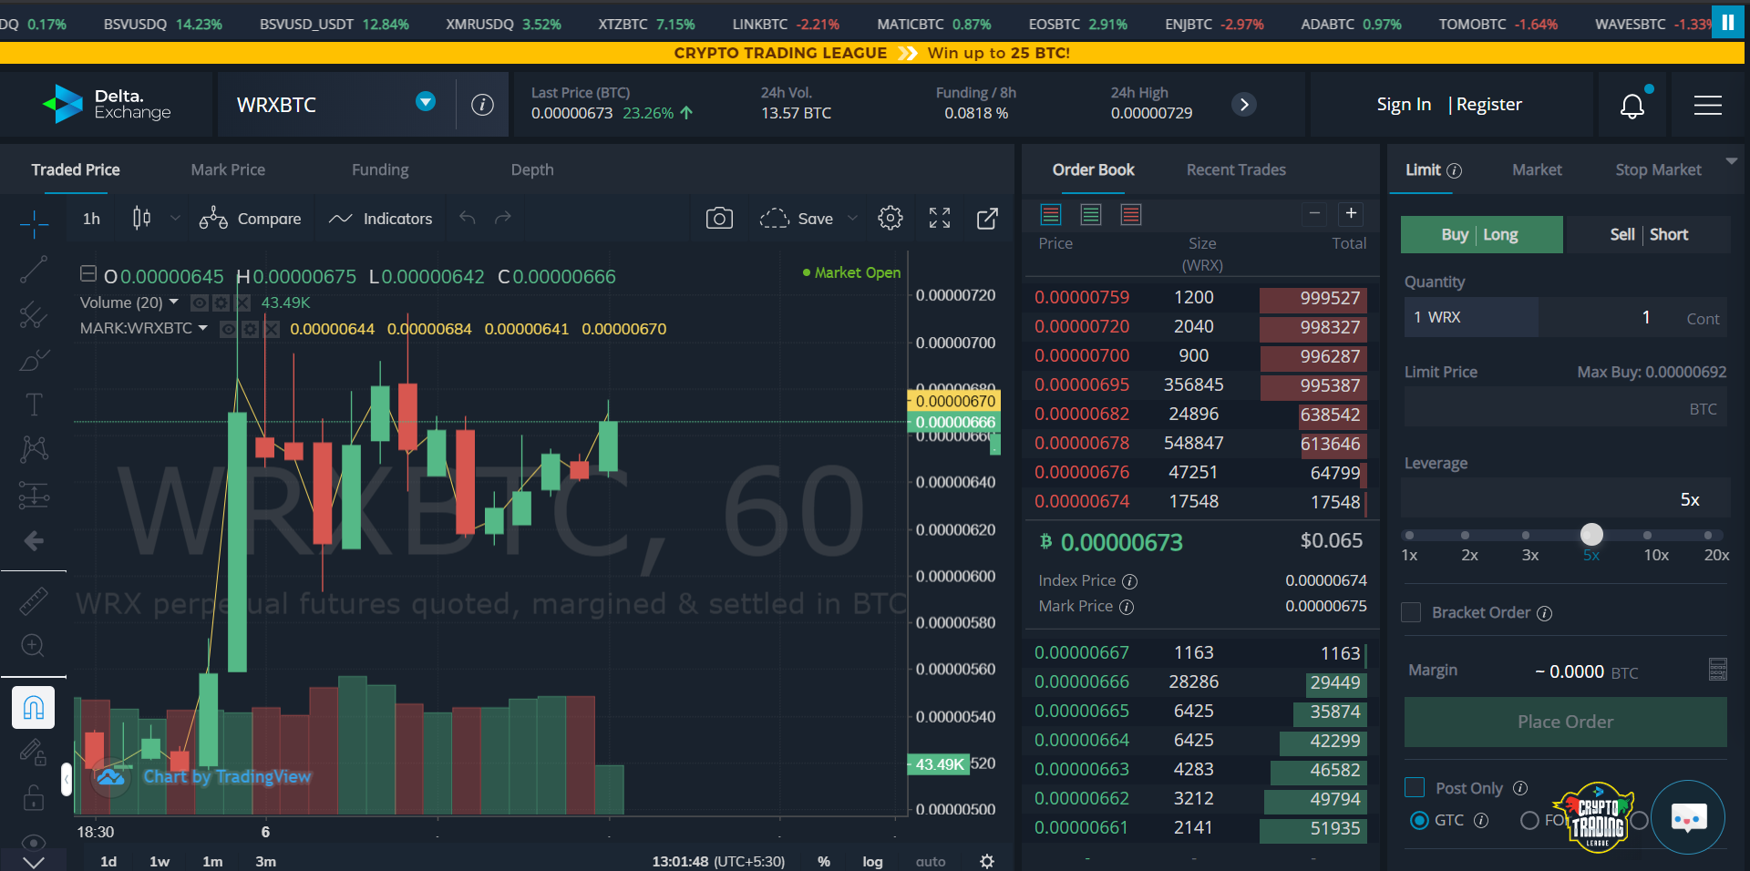Enable the magnet mode tool

[x=34, y=707]
